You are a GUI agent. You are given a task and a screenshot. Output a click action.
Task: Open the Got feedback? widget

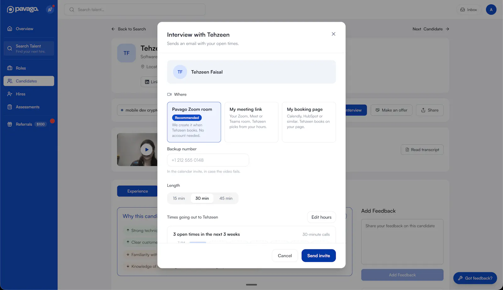tap(475, 278)
